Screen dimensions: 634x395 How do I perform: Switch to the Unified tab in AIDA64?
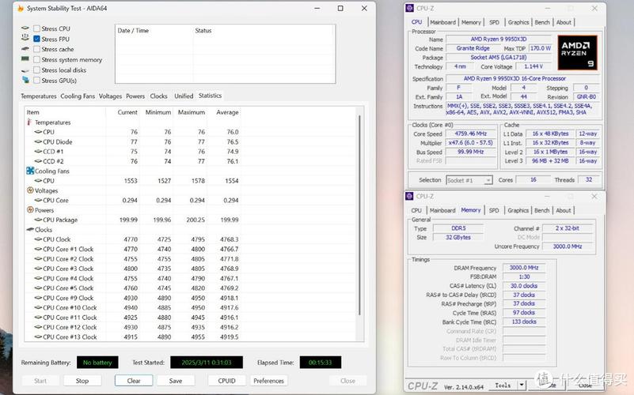184,96
